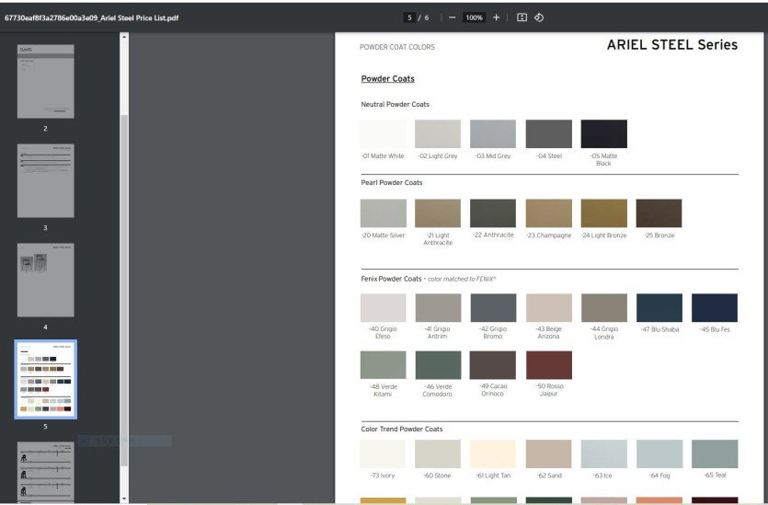Click the -73 Ivory swatch
Image resolution: width=768 pixels, height=505 pixels.
tap(383, 453)
